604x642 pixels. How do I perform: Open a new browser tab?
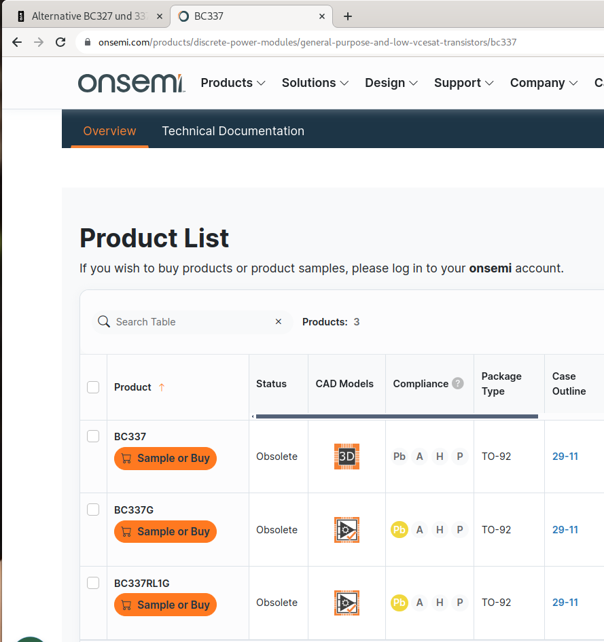(348, 16)
